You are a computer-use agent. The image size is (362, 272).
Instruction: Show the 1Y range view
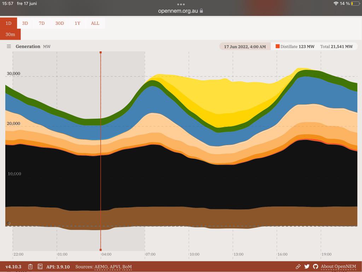(77, 23)
